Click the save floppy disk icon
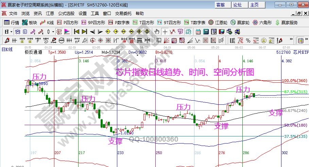Image resolution: width=309 pixels, height=167 pixels. pyautogui.click(x=221, y=32)
